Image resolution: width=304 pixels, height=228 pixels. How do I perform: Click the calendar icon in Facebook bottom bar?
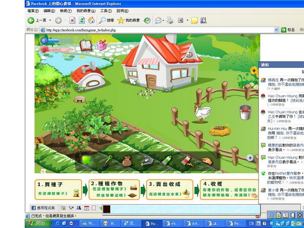point(87,208)
